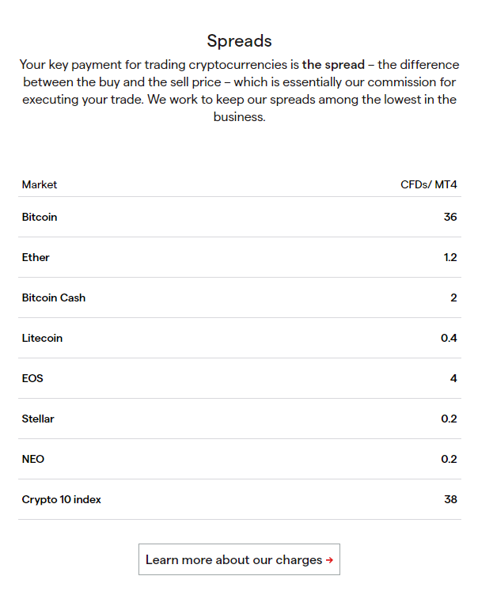Viewport: 493px width, 610px height.
Task: Click the red arrow in the charges button
Action: point(329,560)
